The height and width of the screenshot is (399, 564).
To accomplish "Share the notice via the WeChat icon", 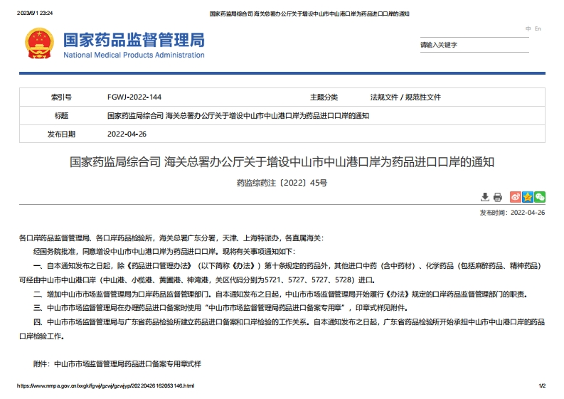I will [x=540, y=197].
